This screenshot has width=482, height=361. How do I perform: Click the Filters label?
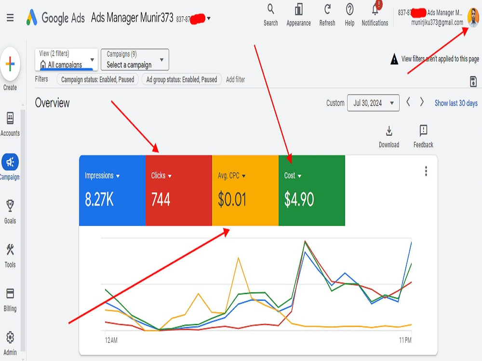click(41, 79)
